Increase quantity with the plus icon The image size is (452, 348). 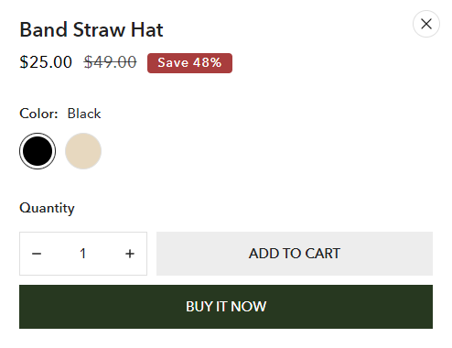[x=130, y=254]
